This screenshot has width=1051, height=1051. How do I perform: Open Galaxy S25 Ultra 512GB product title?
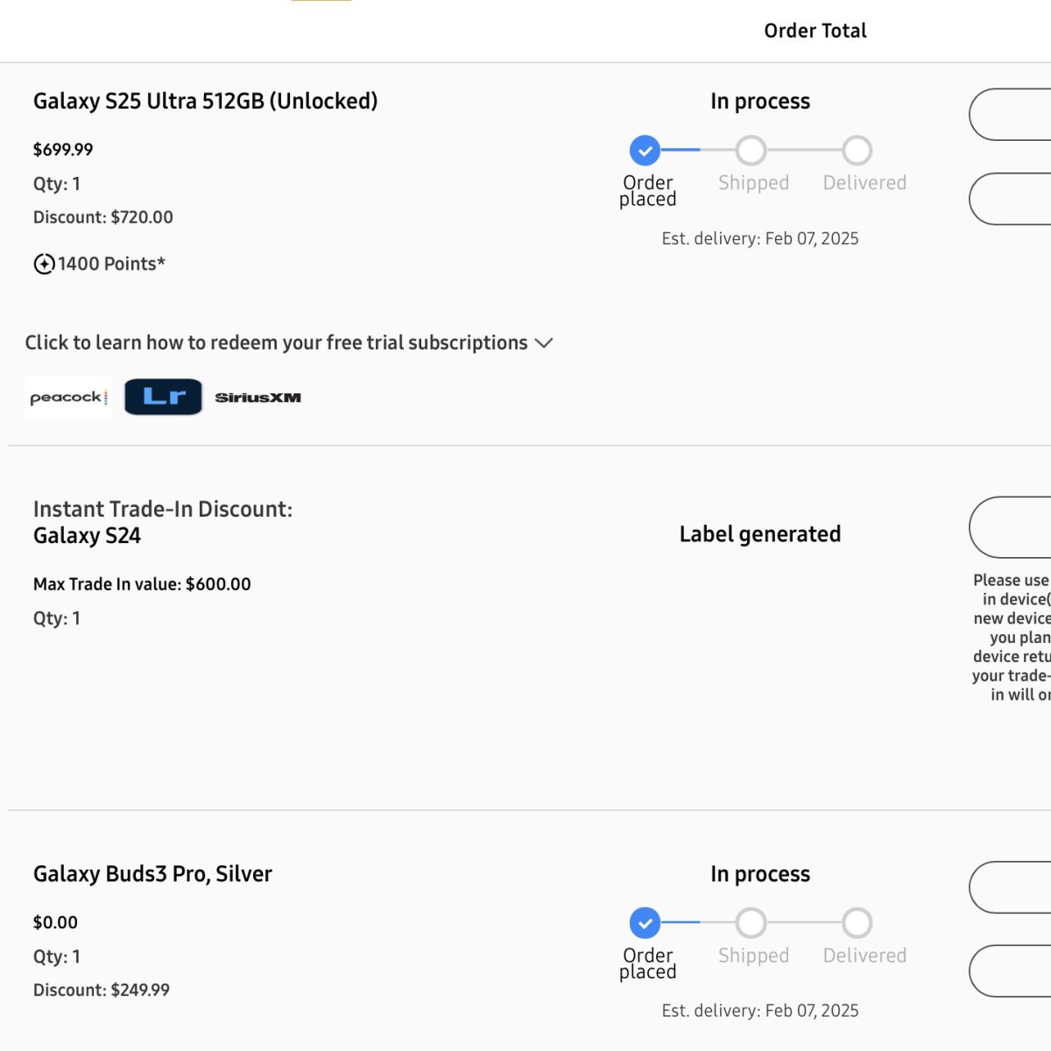click(x=205, y=101)
